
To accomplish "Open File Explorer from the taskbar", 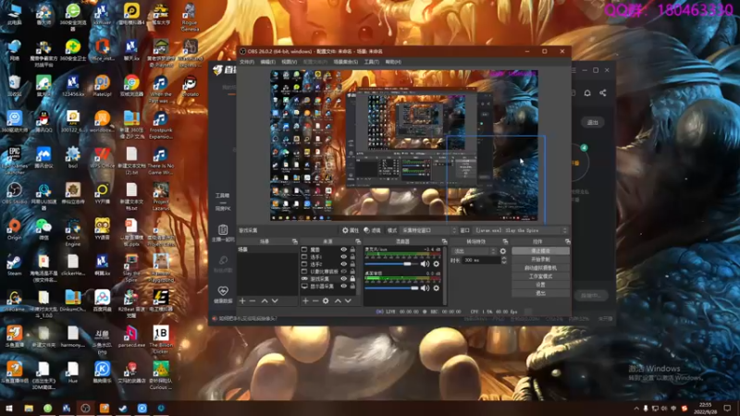I will click(29, 409).
